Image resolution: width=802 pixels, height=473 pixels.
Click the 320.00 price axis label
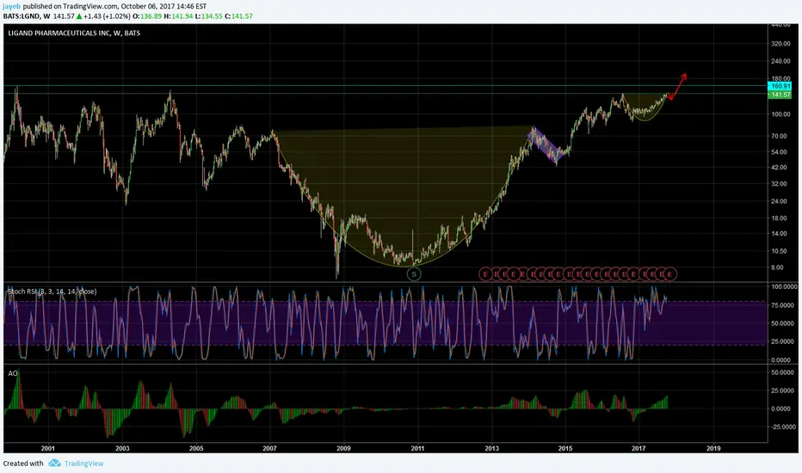[x=780, y=44]
